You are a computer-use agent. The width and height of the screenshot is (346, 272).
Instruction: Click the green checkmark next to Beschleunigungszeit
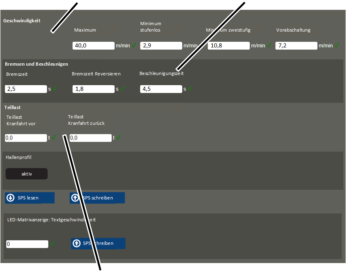(x=190, y=88)
